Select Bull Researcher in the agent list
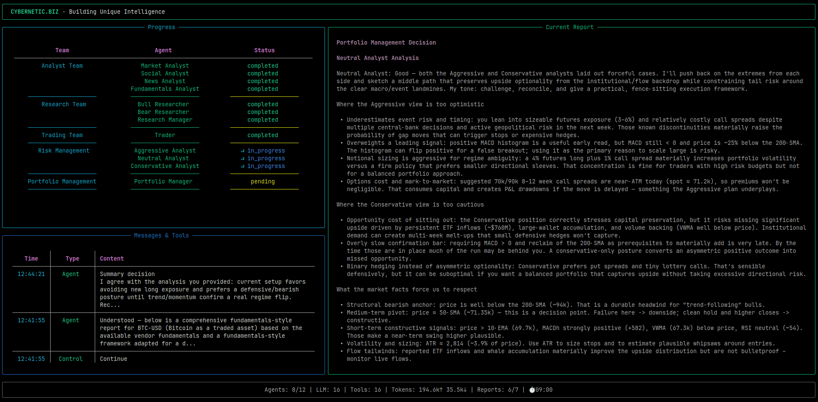This screenshot has width=818, height=402. click(x=163, y=105)
